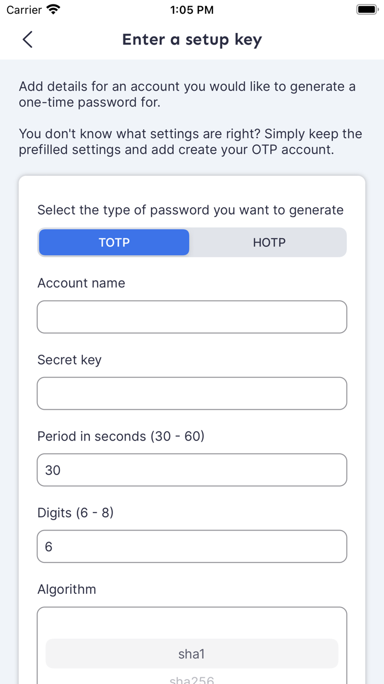Go back using the left chevron
This screenshot has height=684, width=384.
click(x=27, y=40)
